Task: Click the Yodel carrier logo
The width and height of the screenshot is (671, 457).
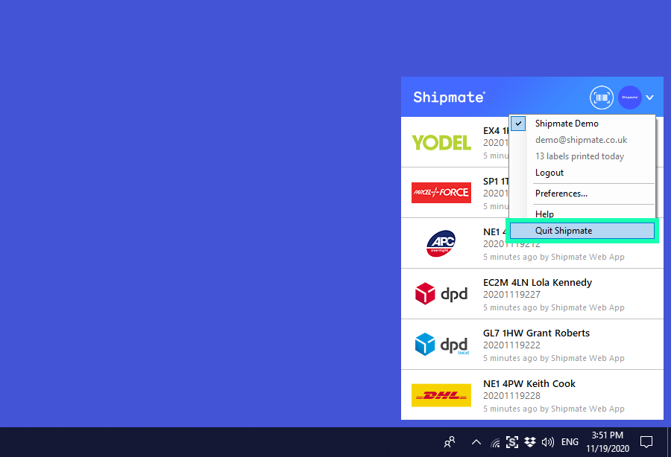Action: [441, 143]
